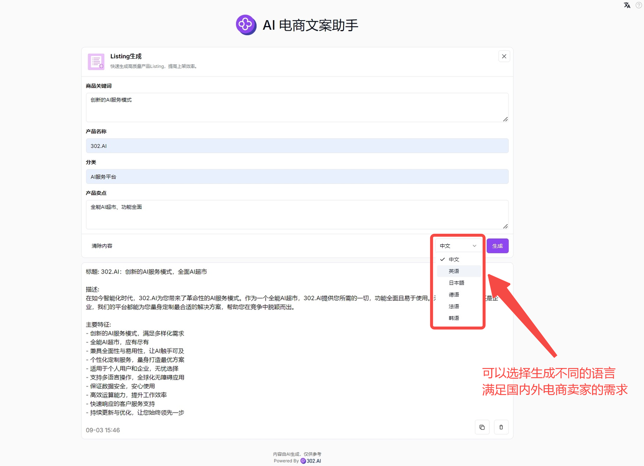
Task: Delete the generated listing result
Action: 501,427
